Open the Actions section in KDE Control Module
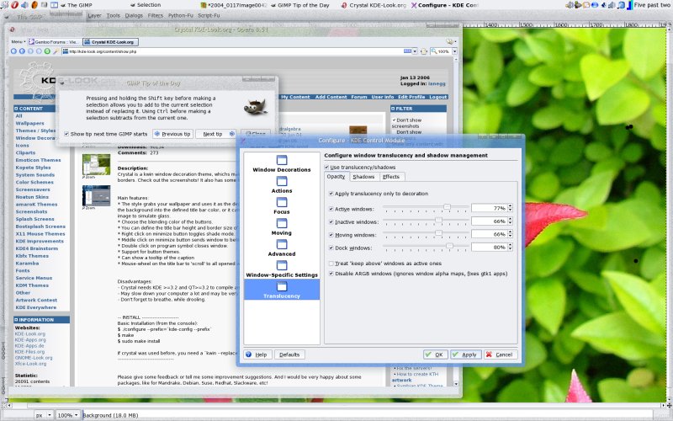The width and height of the screenshot is (673, 421). (x=282, y=184)
